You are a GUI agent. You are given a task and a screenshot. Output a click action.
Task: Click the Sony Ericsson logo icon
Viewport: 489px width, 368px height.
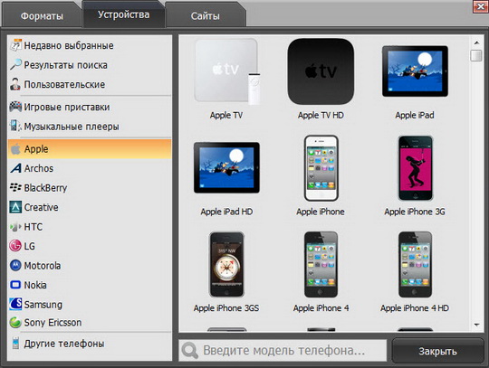(15, 323)
